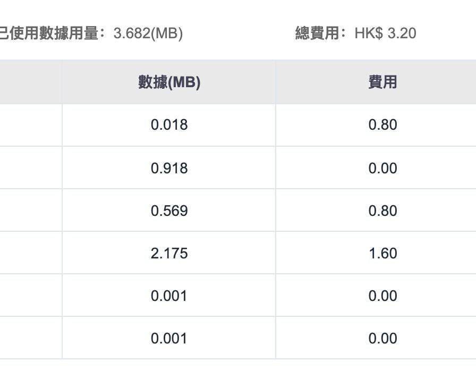
Task: Click the 3.682(MB) total data usage value
Action: pyautogui.click(x=148, y=33)
